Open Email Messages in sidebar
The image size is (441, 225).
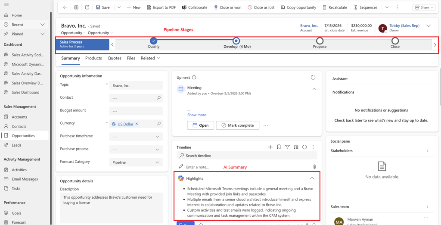25,179
